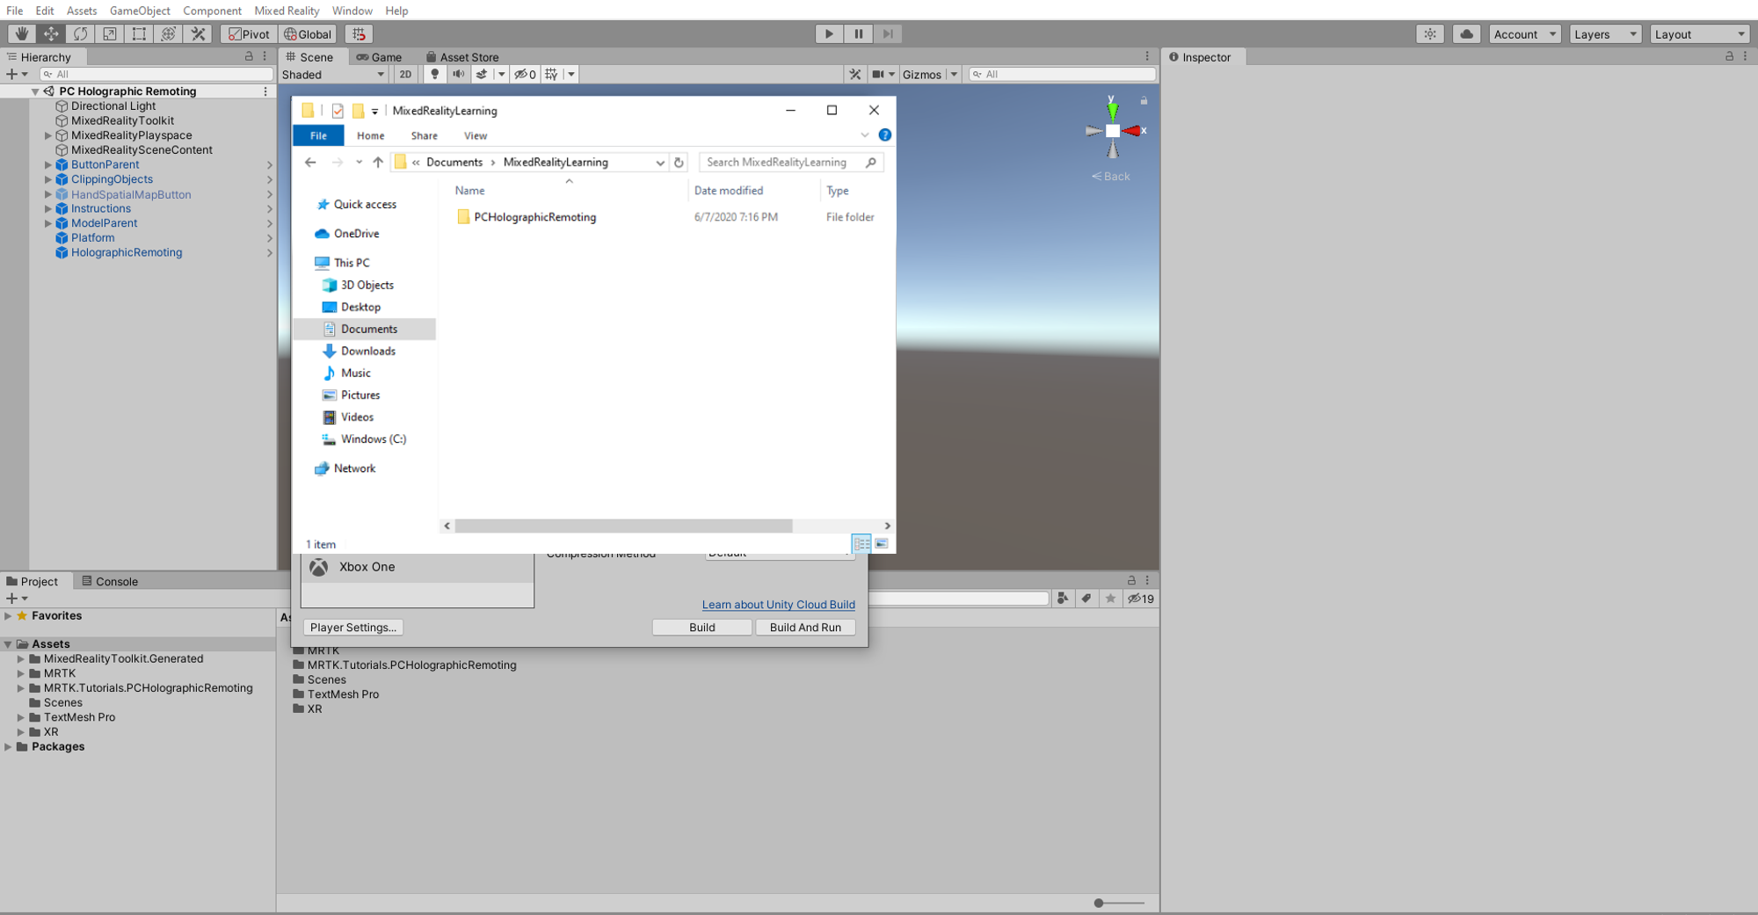Mute scene audio in the Scene view toolbar
This screenshot has width=1758, height=915.
[x=458, y=74]
